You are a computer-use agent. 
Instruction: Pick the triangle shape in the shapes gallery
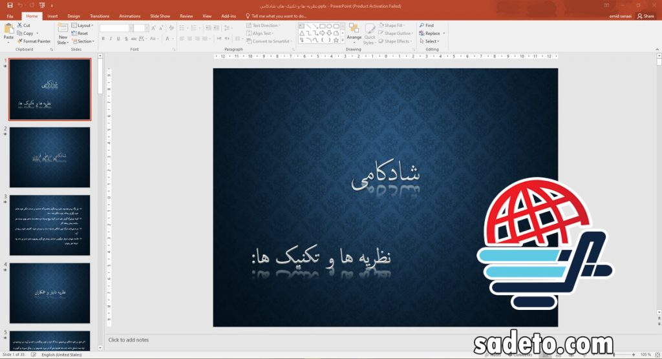(x=301, y=33)
